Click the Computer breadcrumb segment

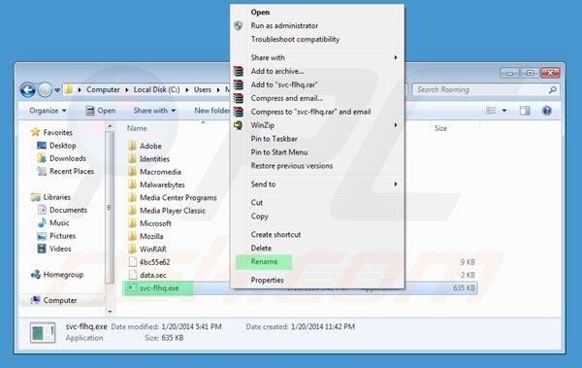103,89
